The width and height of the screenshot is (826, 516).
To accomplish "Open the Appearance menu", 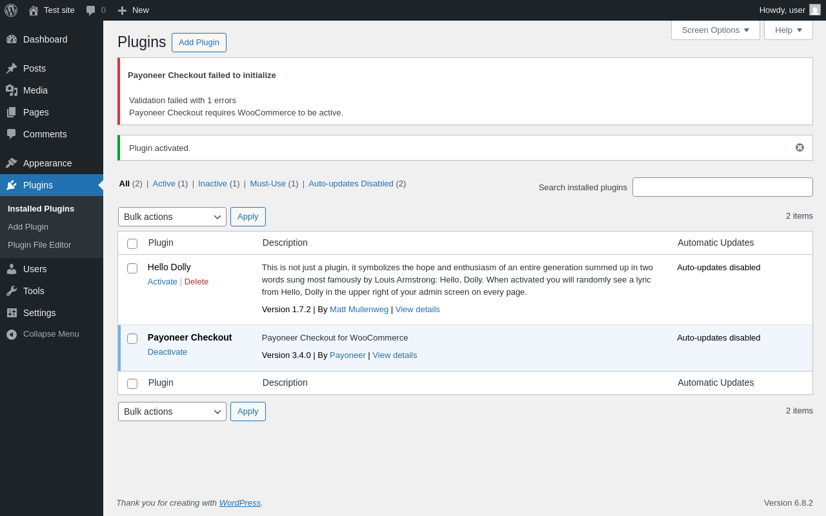I will pyautogui.click(x=48, y=163).
